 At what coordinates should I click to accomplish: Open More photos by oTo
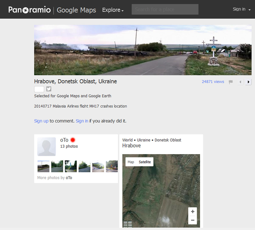[55, 178]
